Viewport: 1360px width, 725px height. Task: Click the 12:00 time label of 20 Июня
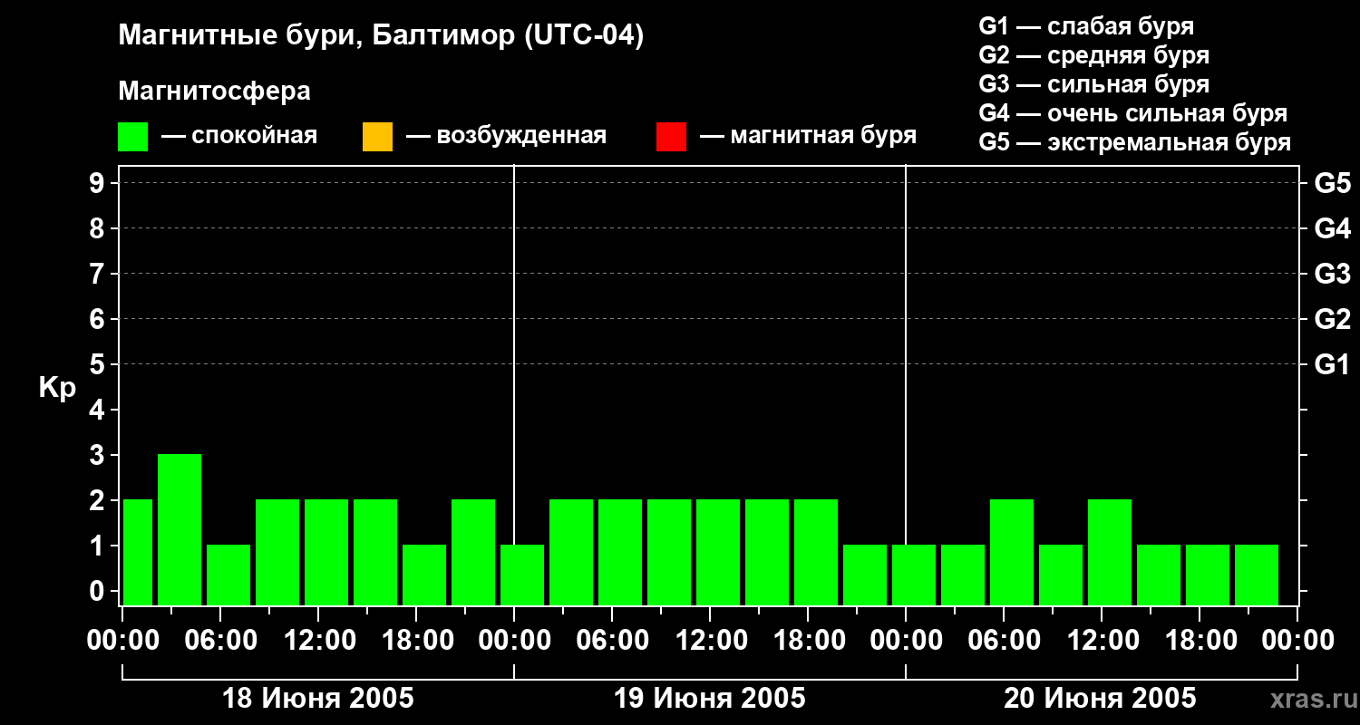click(1102, 641)
